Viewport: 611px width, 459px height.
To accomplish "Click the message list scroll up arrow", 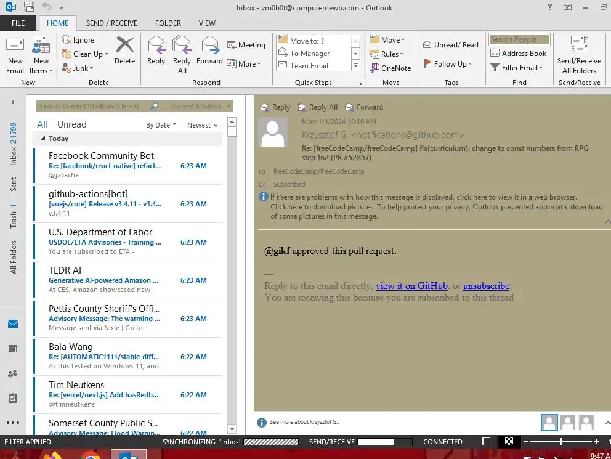I will tap(232, 121).
